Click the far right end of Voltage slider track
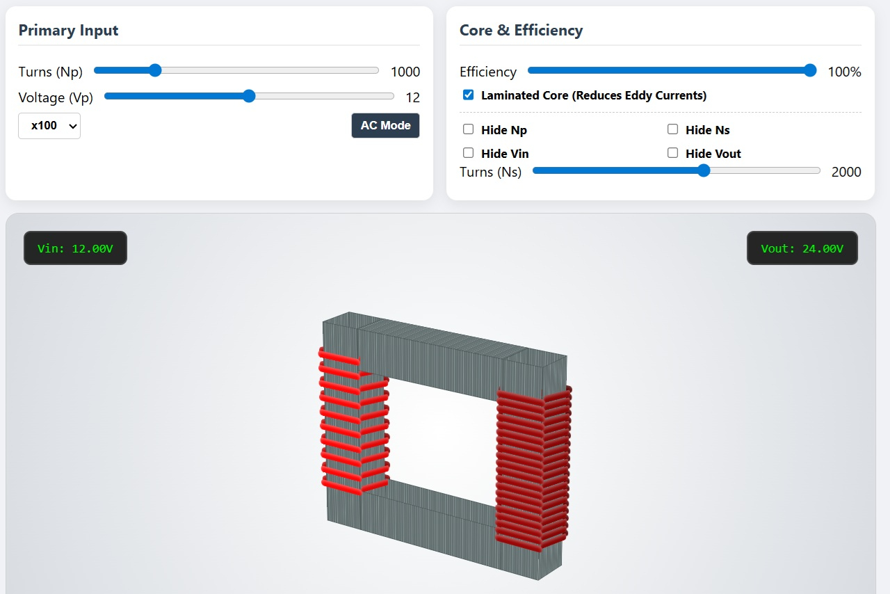Image resolution: width=890 pixels, height=594 pixels. click(x=391, y=96)
